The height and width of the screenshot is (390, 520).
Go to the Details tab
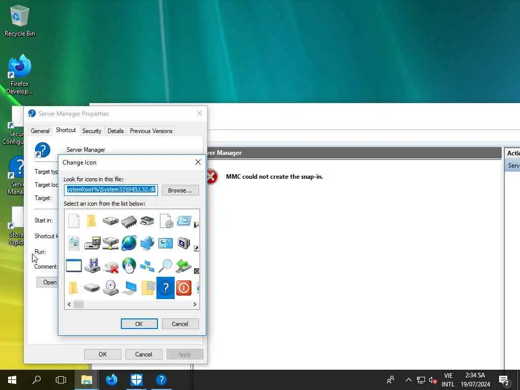pyautogui.click(x=115, y=131)
